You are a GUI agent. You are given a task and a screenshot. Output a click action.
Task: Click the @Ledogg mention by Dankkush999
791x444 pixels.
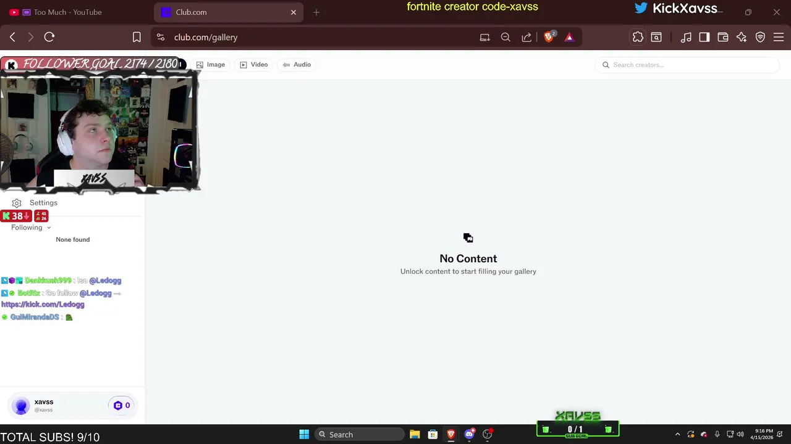click(x=105, y=281)
